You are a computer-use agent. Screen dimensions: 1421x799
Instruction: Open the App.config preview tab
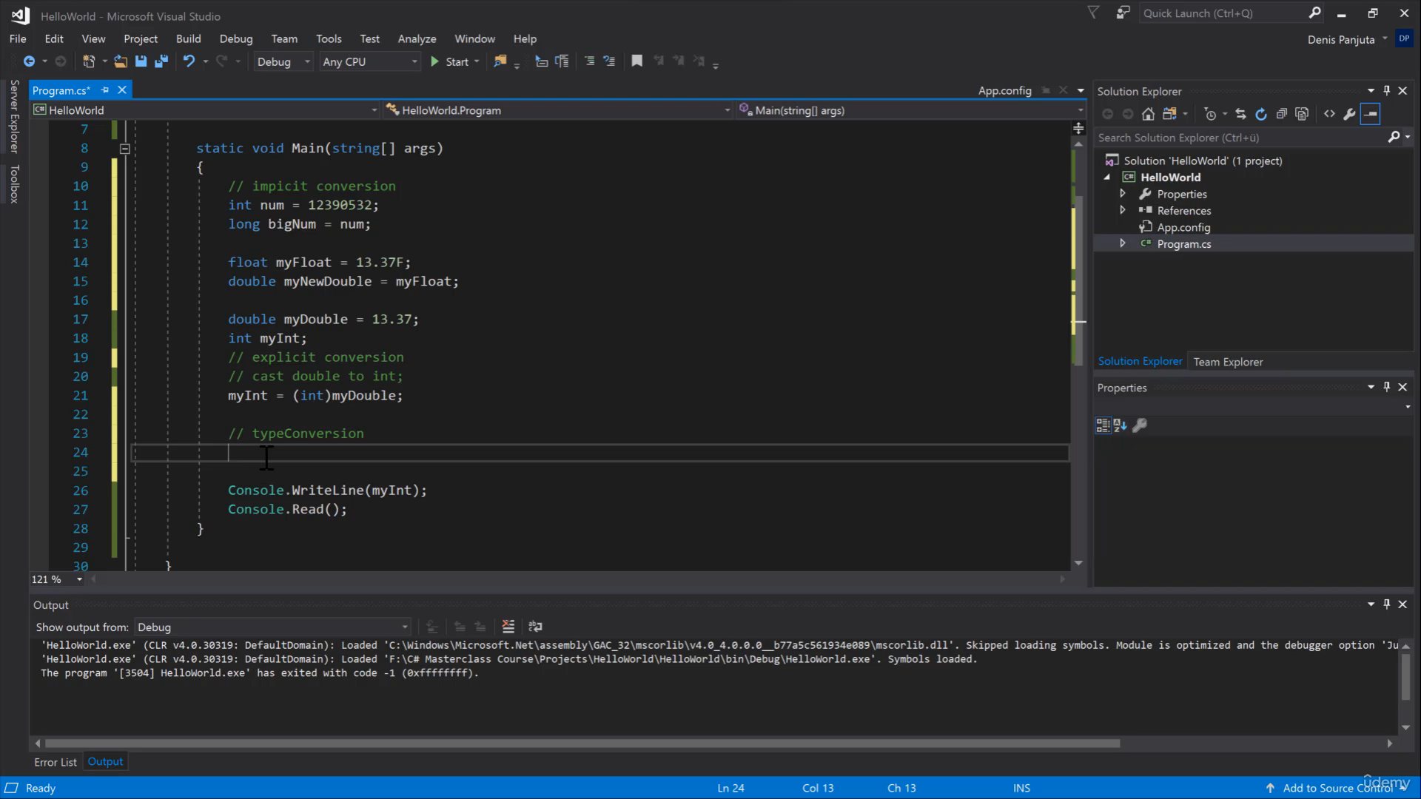pos(1004,90)
